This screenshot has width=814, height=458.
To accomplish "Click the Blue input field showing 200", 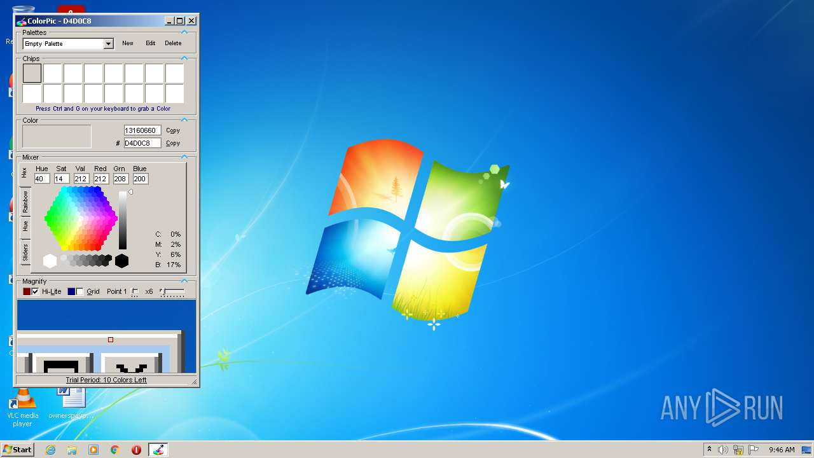I will pyautogui.click(x=141, y=179).
